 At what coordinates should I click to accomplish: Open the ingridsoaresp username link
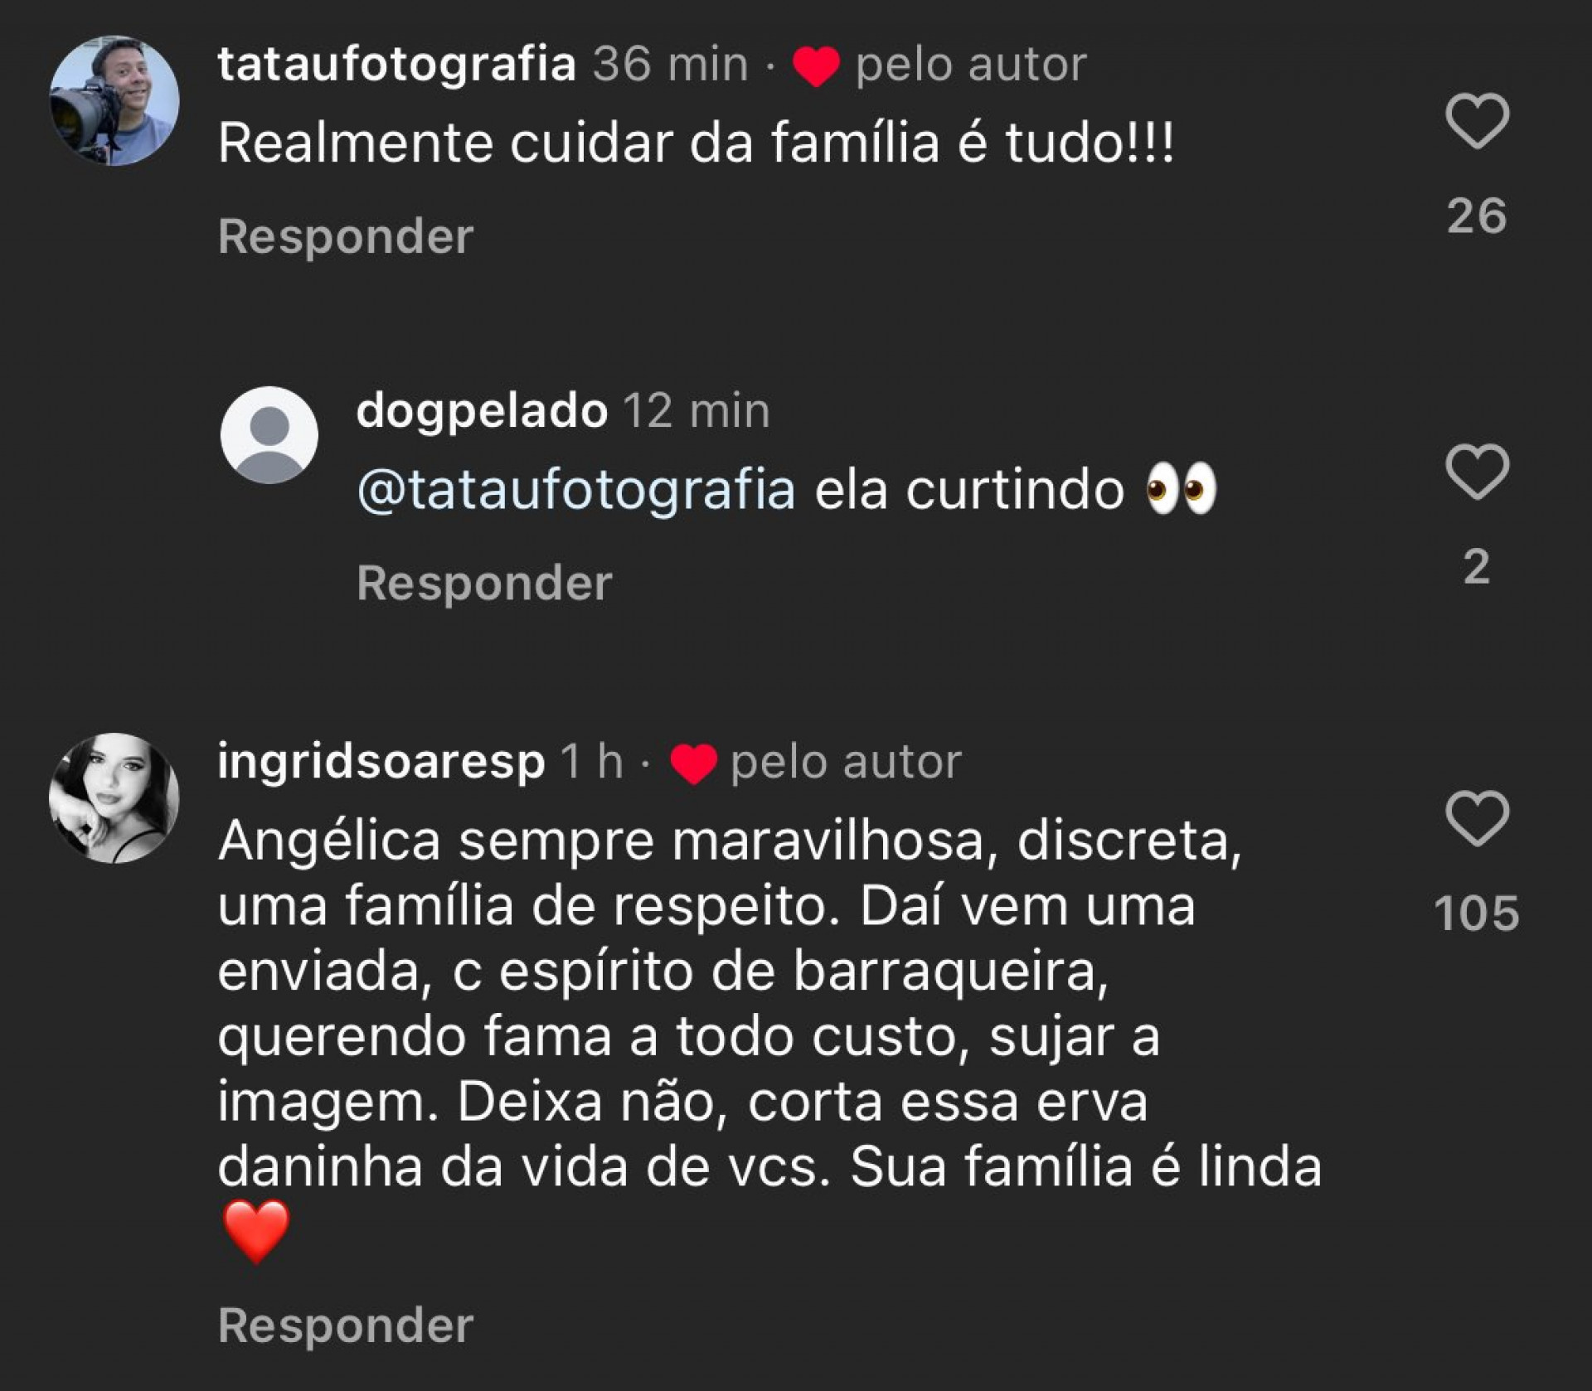click(x=381, y=762)
